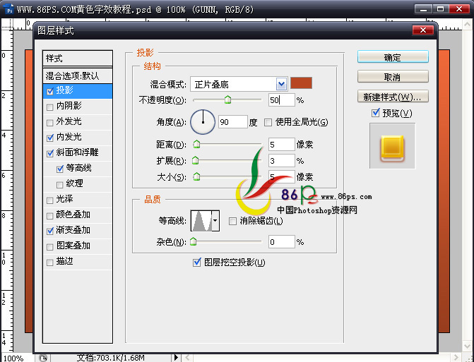Select 混合选项:默认 blending options
The height and width of the screenshot is (362, 474).
(78, 76)
